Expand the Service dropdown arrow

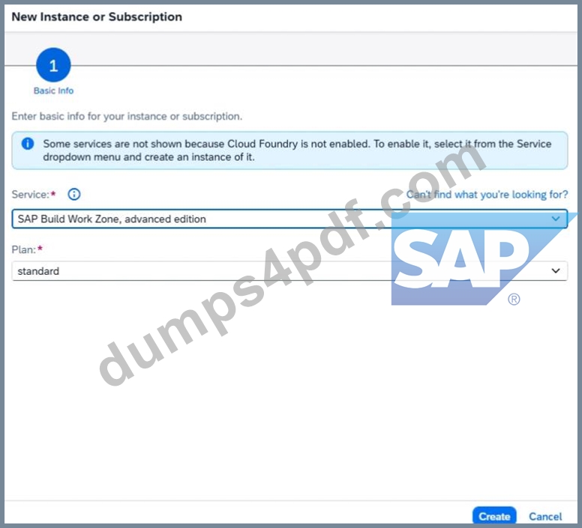coord(555,219)
